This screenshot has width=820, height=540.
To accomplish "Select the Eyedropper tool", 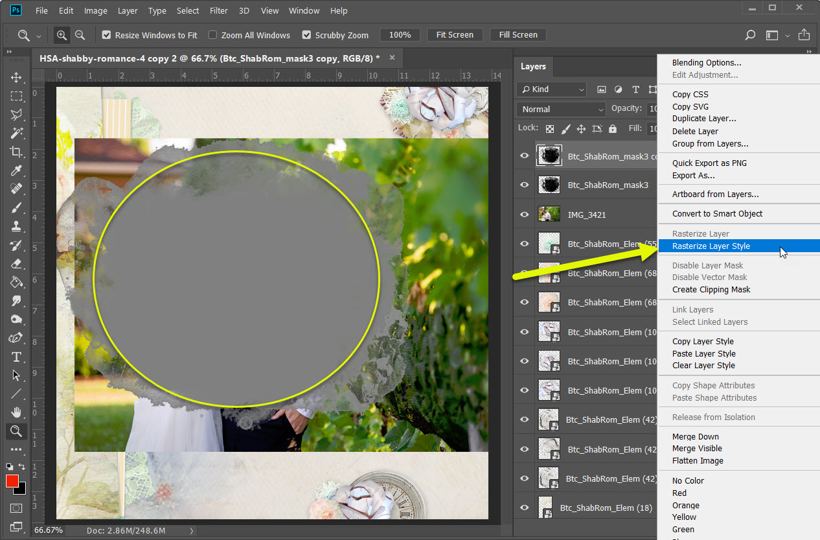I will click(16, 170).
